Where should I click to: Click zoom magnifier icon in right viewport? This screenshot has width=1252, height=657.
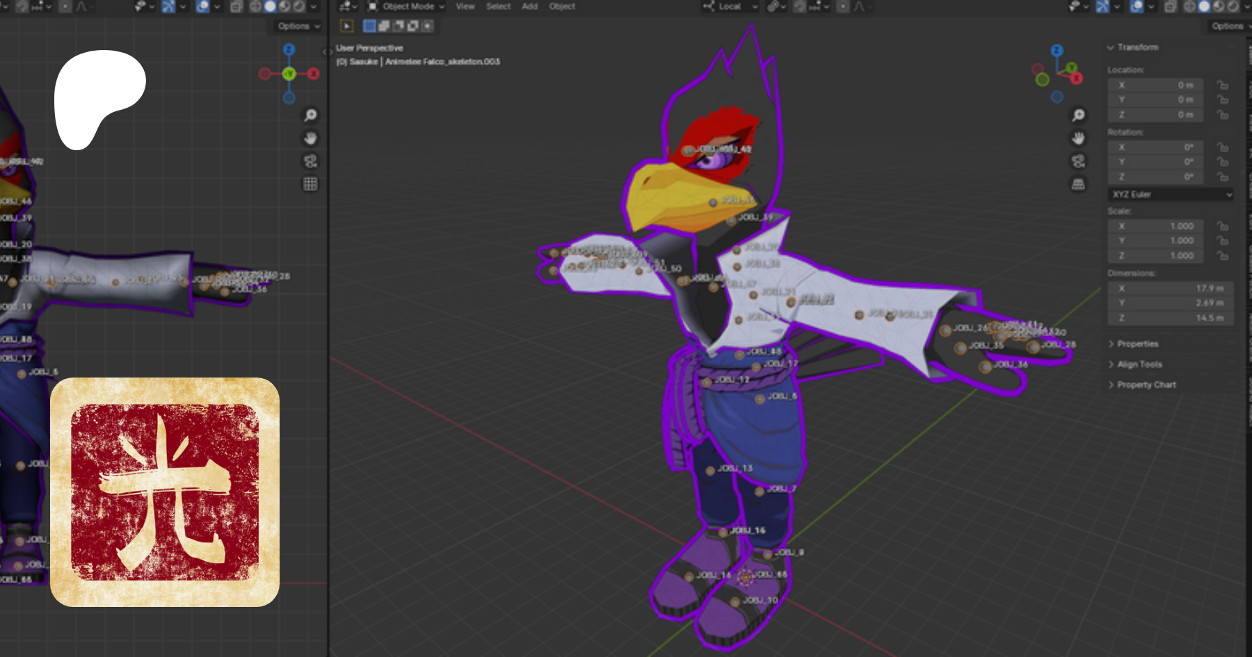click(x=1078, y=115)
